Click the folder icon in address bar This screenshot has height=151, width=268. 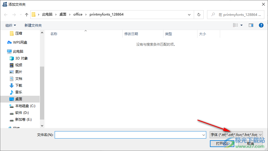point(34,14)
